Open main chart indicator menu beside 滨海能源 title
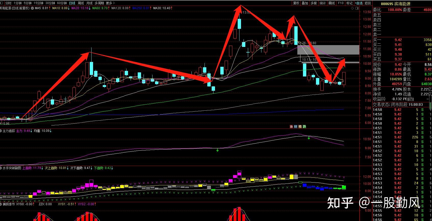 pos(32,8)
